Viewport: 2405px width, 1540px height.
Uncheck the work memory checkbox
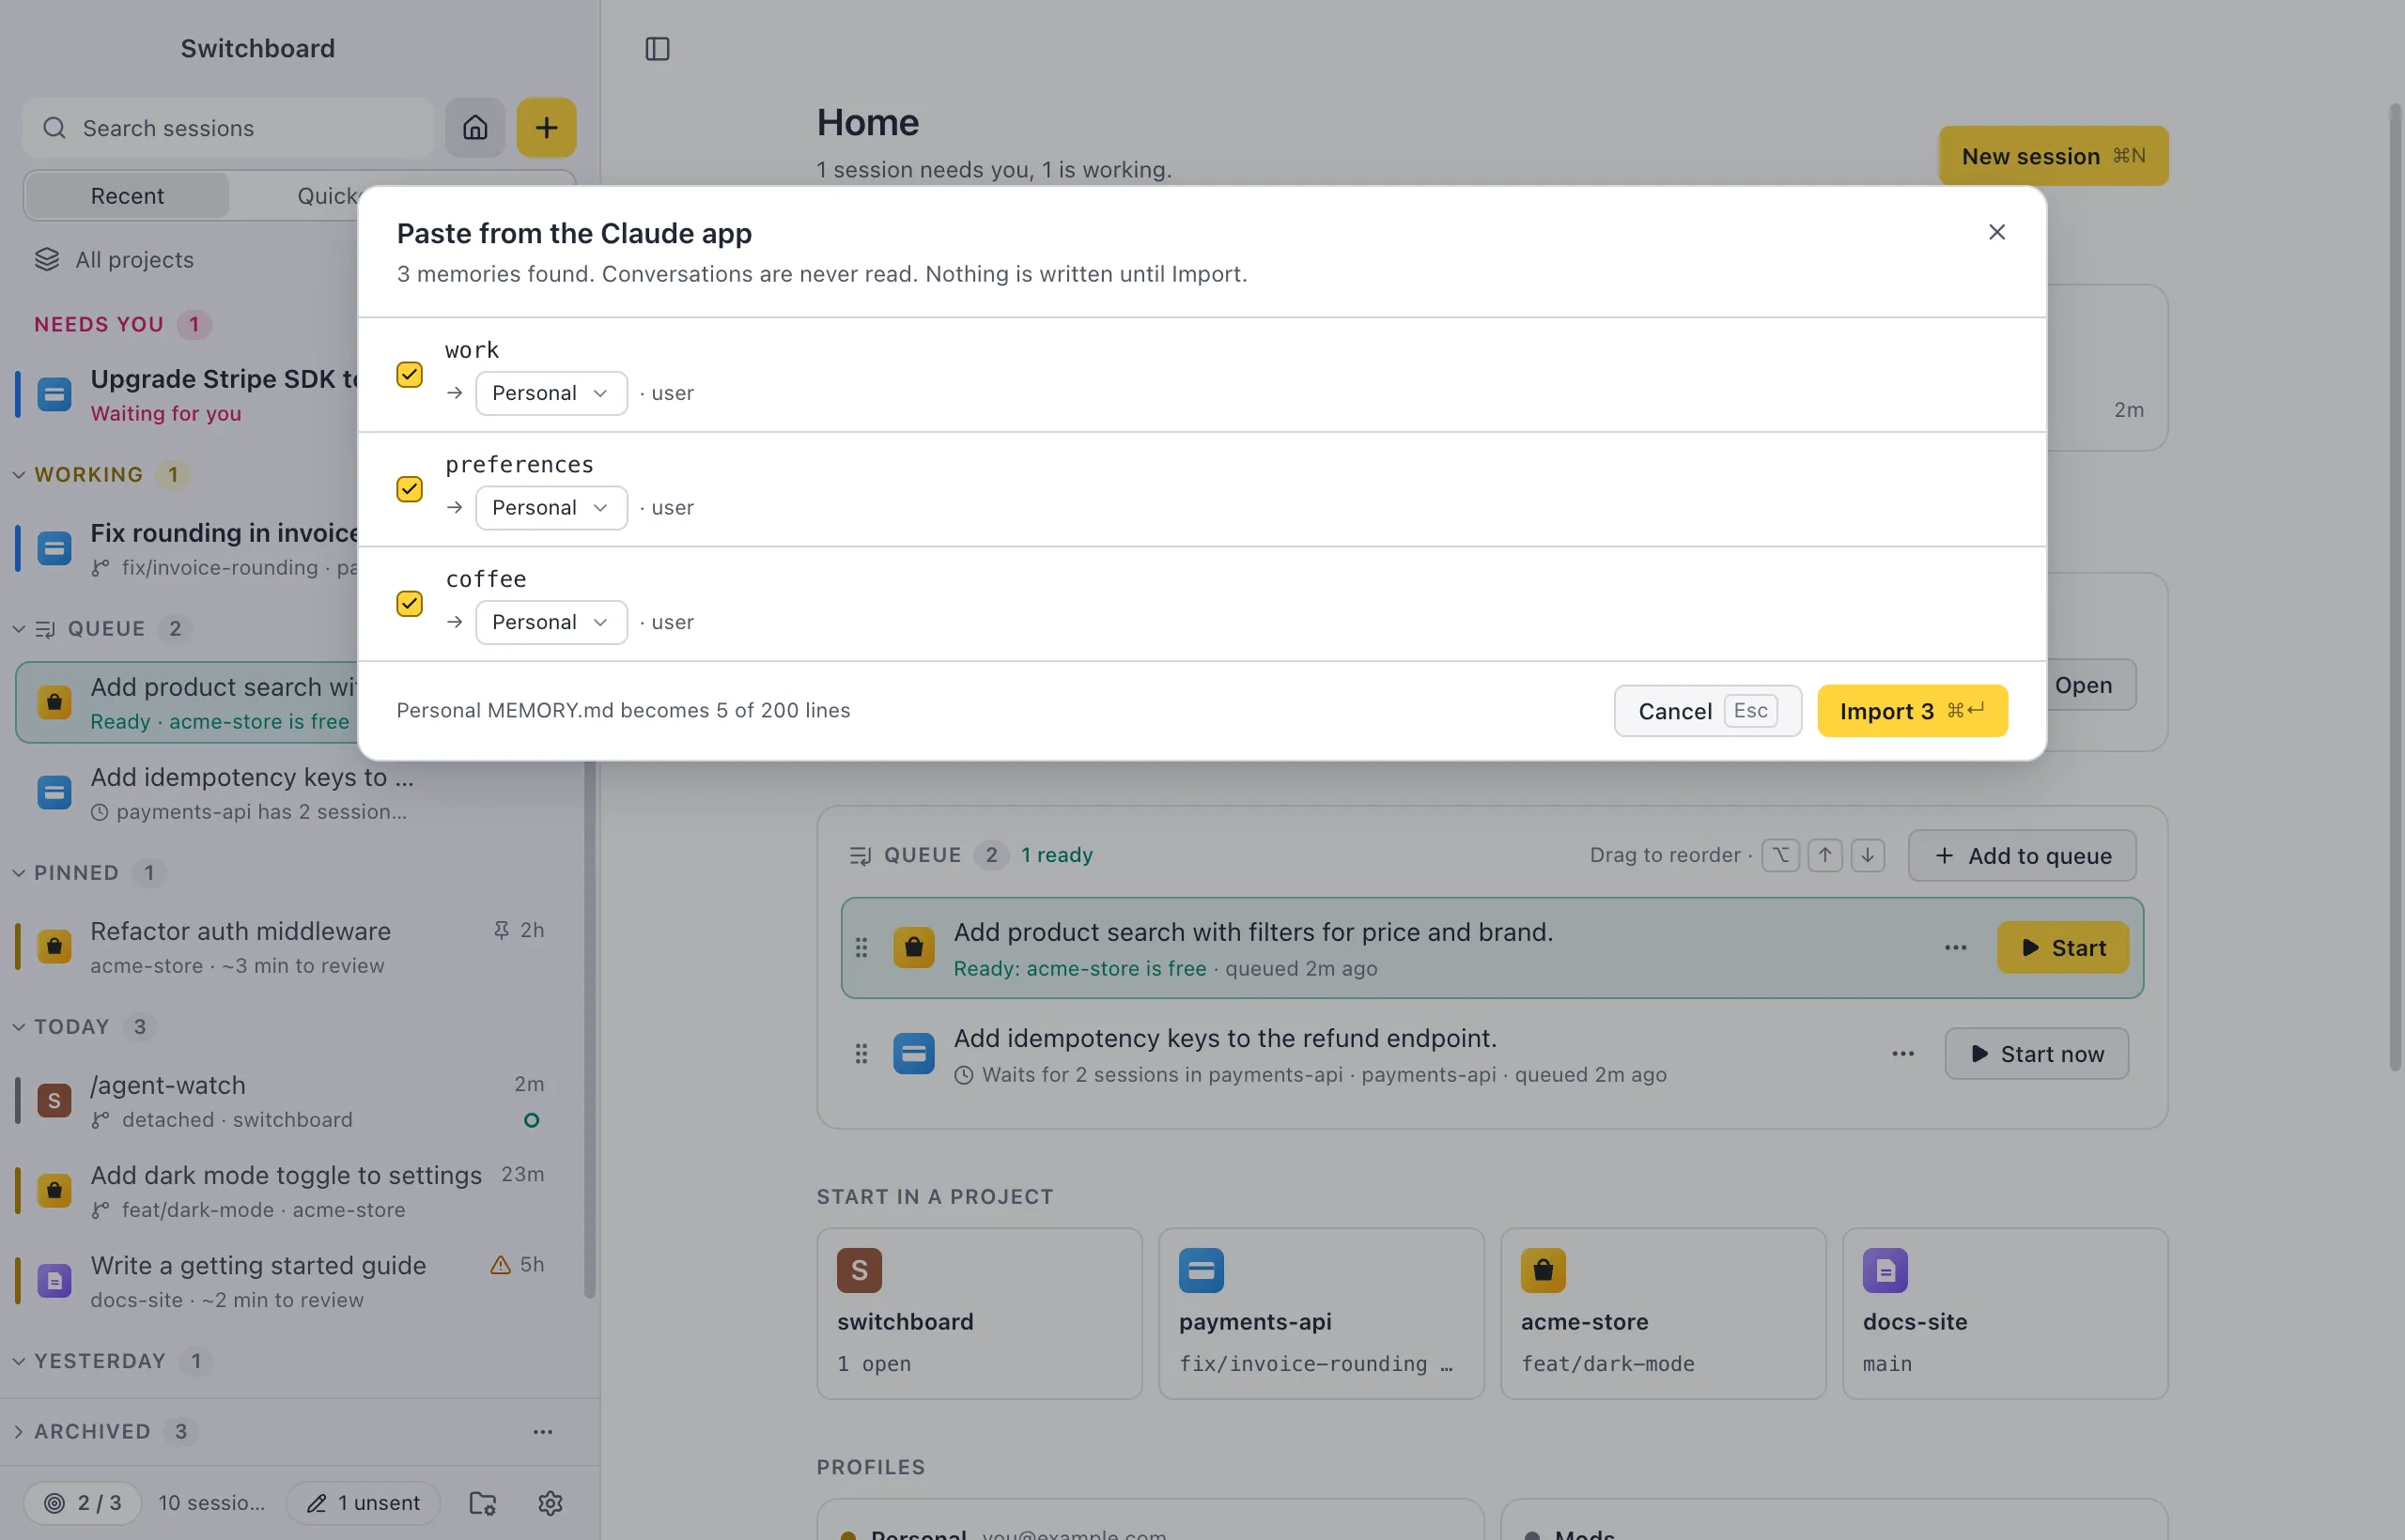click(410, 374)
